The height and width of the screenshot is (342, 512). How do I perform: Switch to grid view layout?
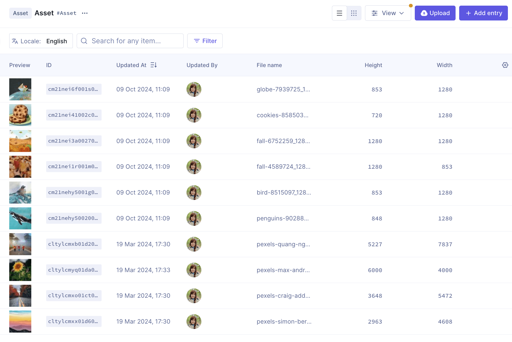(x=354, y=13)
